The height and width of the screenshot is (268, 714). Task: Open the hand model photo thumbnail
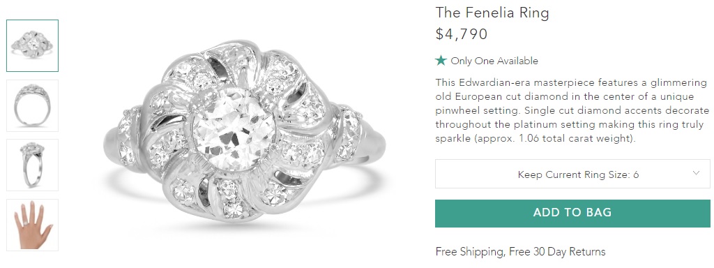(32, 225)
